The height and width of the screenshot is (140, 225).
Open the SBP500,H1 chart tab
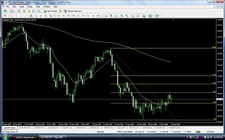point(147,128)
